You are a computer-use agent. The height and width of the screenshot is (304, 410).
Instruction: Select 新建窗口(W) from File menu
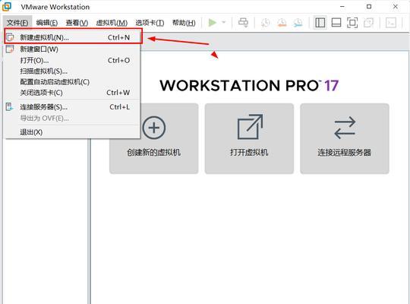coord(72,49)
